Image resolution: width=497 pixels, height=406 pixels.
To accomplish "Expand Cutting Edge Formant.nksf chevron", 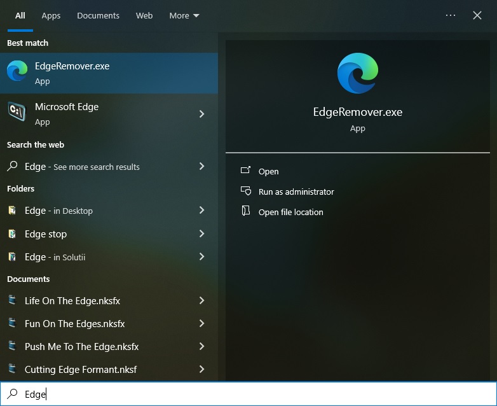I will (x=201, y=369).
